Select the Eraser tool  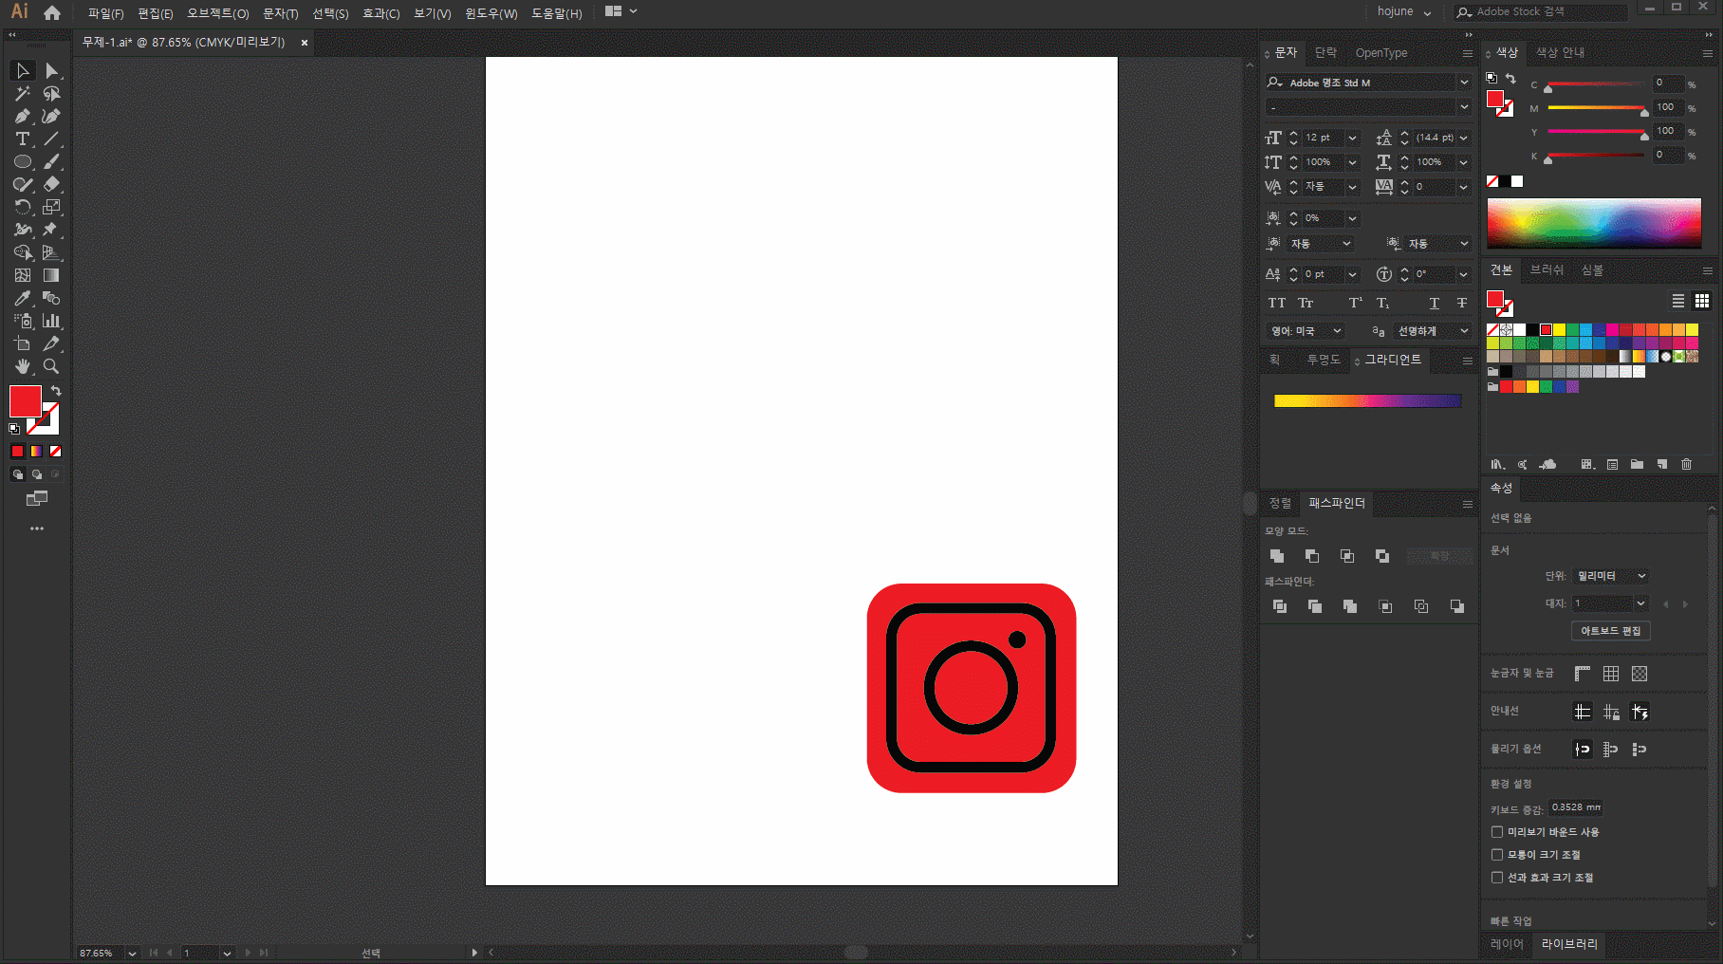[x=51, y=184]
